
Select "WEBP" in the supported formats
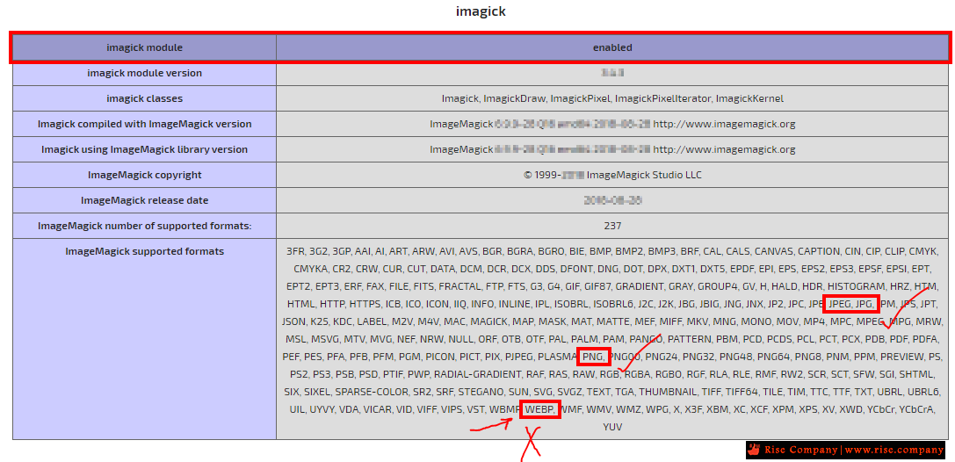tap(539, 410)
